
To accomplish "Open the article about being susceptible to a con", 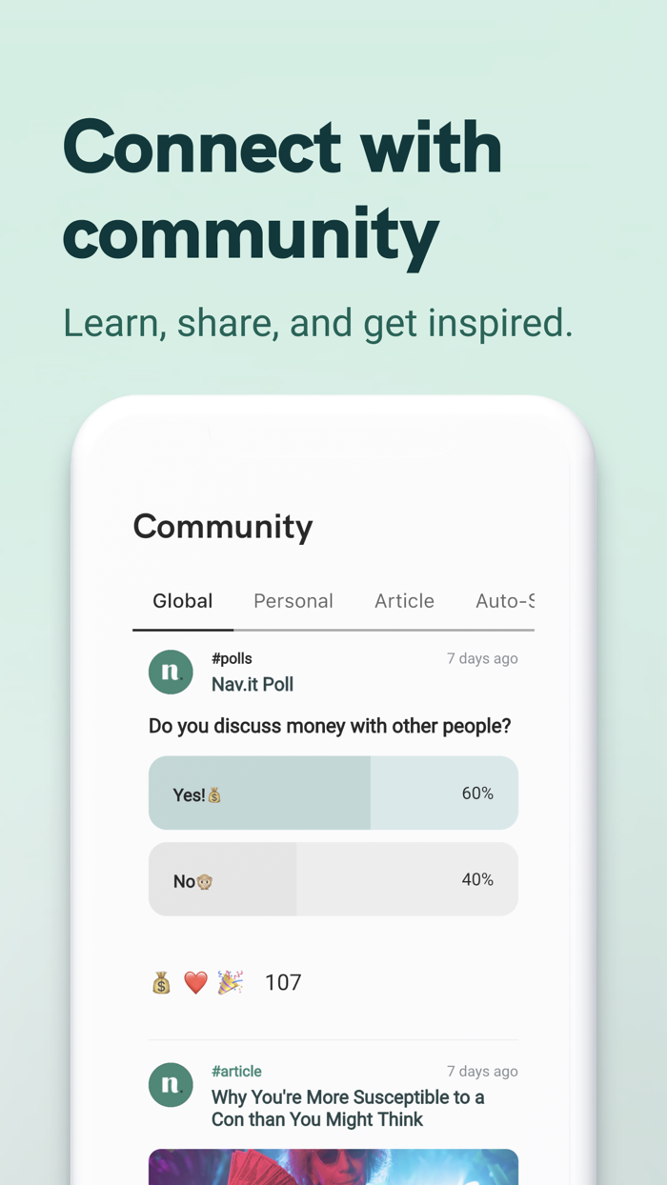I will pos(348,1108).
